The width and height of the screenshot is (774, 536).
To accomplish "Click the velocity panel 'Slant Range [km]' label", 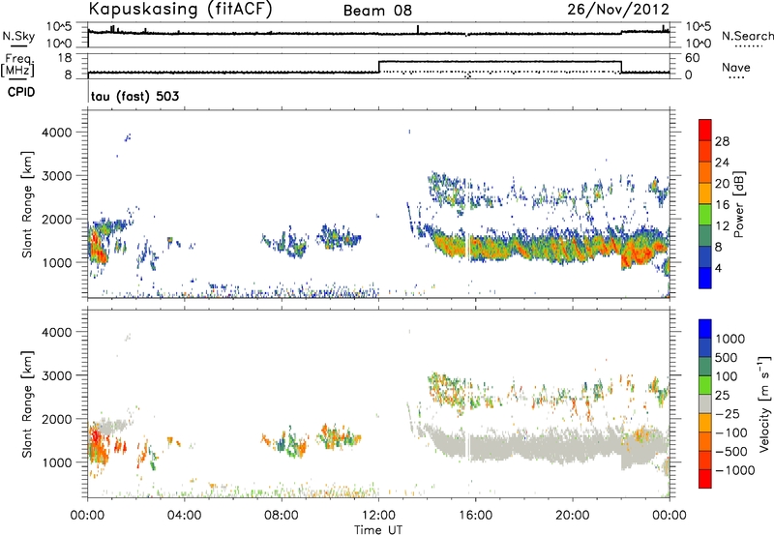I will pyautogui.click(x=27, y=404).
